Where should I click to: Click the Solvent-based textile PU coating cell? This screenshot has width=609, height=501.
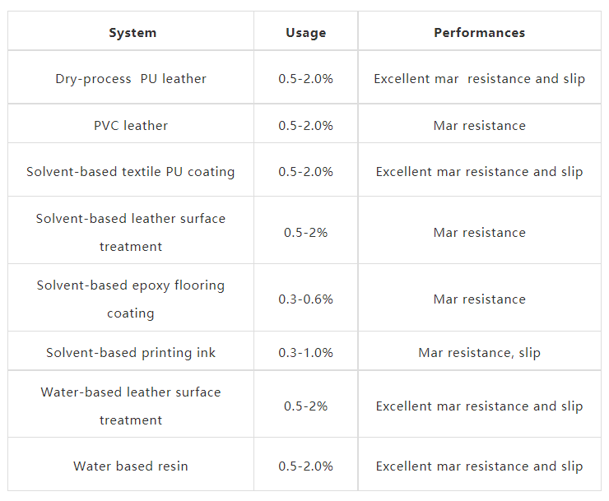(x=131, y=172)
